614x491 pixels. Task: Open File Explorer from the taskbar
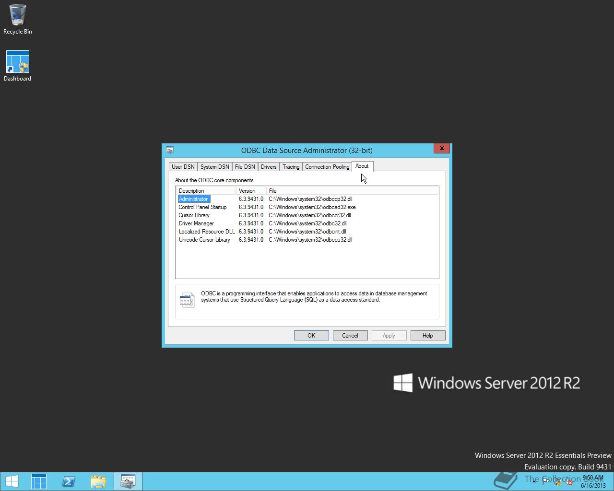point(98,481)
